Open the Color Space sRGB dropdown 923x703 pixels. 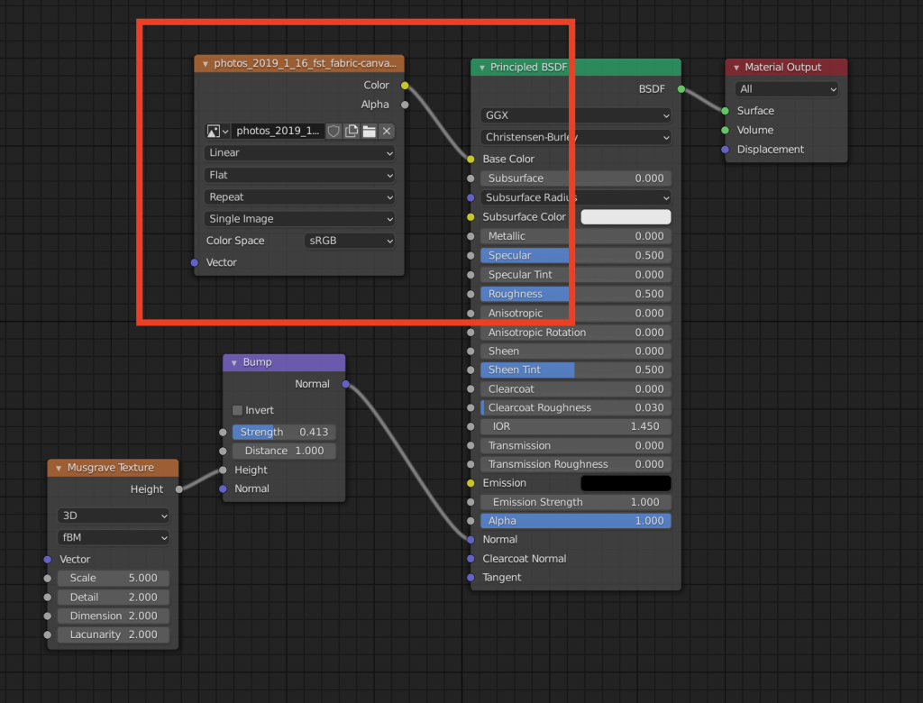(349, 241)
